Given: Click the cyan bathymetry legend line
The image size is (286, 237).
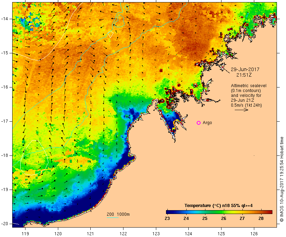Looking at the screenshot, I should pos(113,217).
